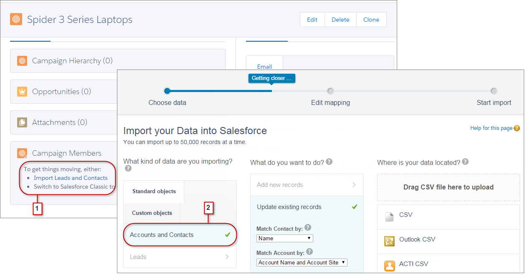525x274 pixels.
Task: Click the Edit button
Action: pyautogui.click(x=312, y=20)
